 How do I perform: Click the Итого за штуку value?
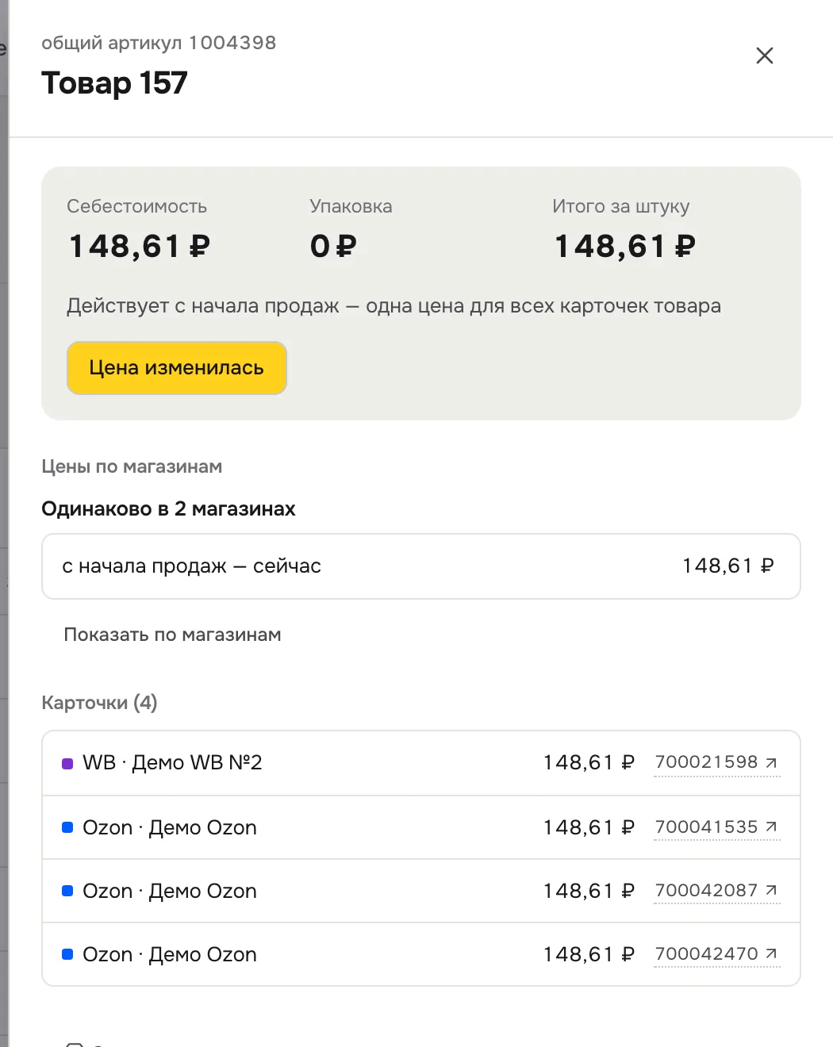coord(624,247)
